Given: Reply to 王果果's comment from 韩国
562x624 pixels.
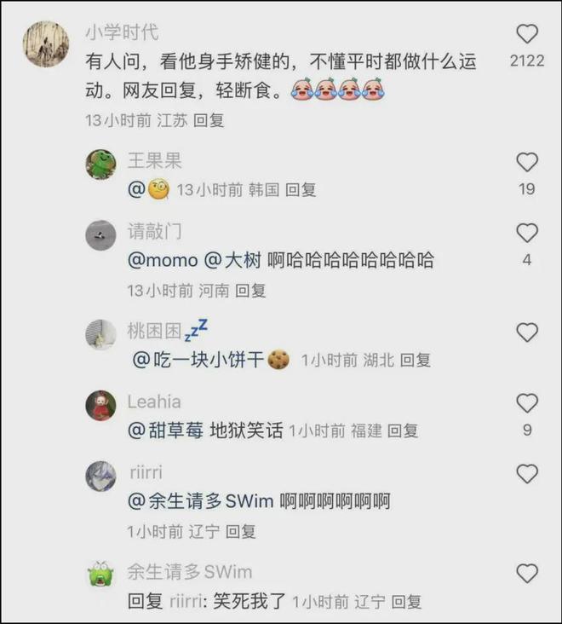Looking at the screenshot, I should [x=301, y=190].
